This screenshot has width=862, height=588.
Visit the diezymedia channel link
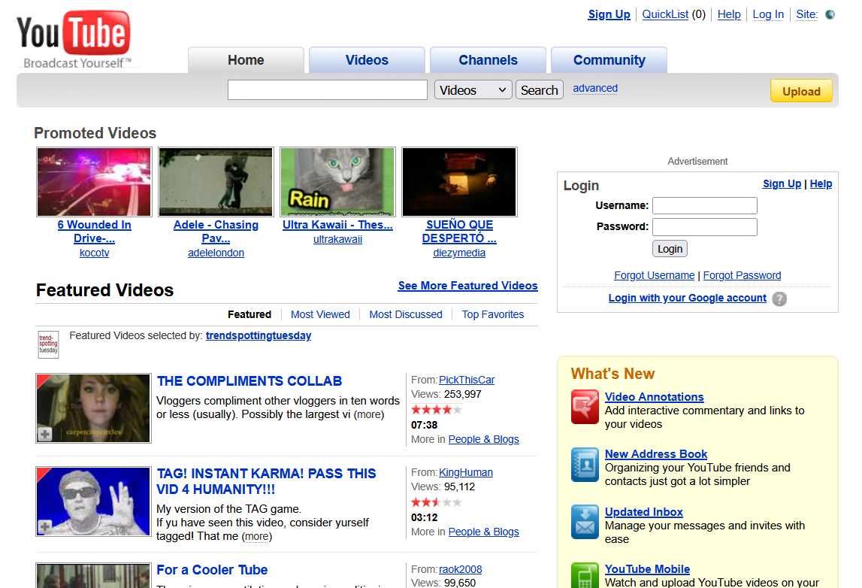point(459,253)
